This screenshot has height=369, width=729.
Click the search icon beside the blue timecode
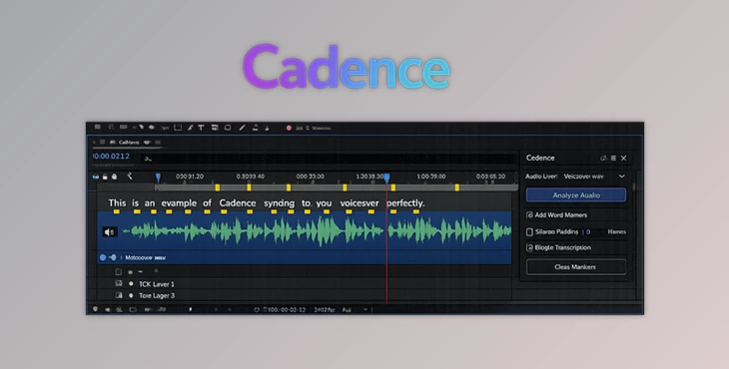[149, 159]
